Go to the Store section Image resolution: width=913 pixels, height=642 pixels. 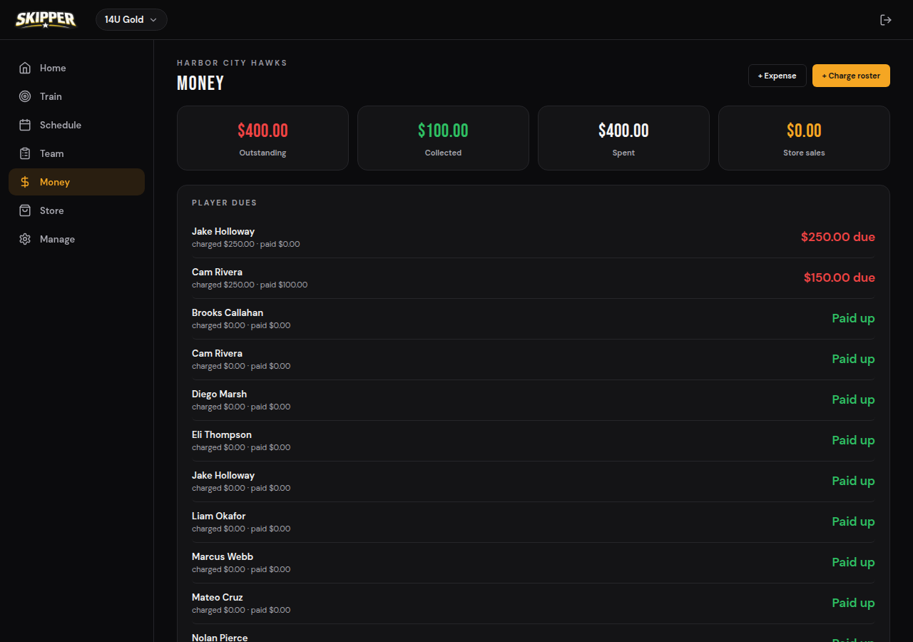[76, 210]
